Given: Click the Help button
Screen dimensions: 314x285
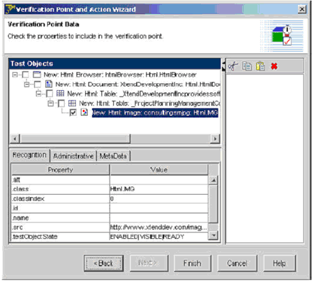Looking at the screenshot, I should pos(279,263).
